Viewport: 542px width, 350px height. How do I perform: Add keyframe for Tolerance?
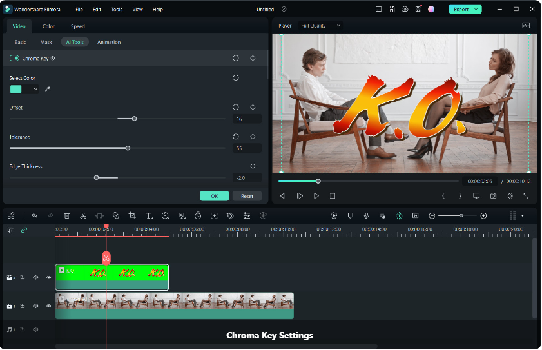(x=253, y=137)
